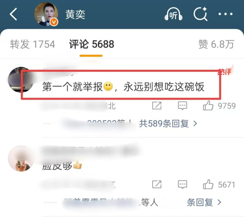Expand second comment's 条回复 link

pos(204,202)
